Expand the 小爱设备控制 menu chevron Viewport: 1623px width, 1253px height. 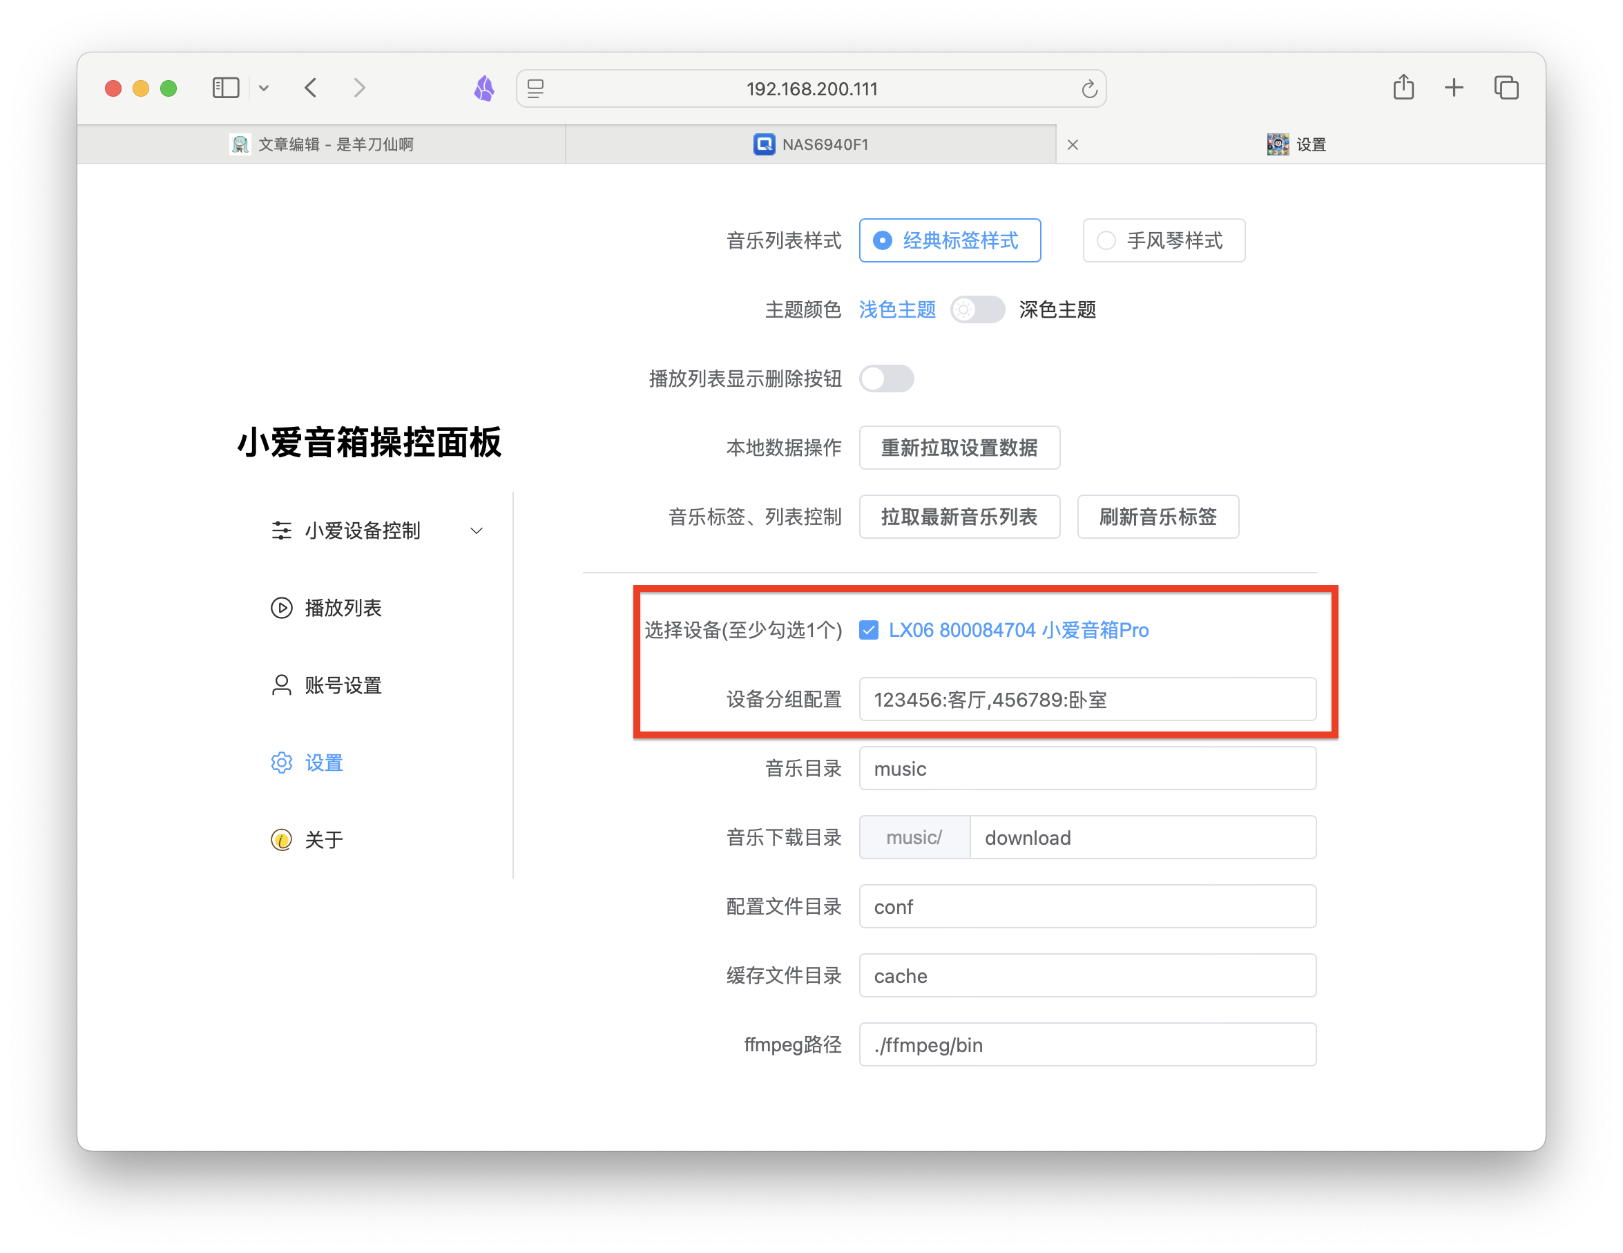point(477,530)
